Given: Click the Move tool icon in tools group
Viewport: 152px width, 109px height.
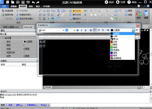Looking at the screenshot, I should click(x=91, y=11).
